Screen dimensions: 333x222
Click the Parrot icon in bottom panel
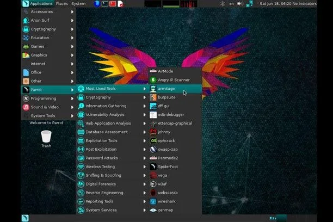pyautogui.click(x=25, y=218)
